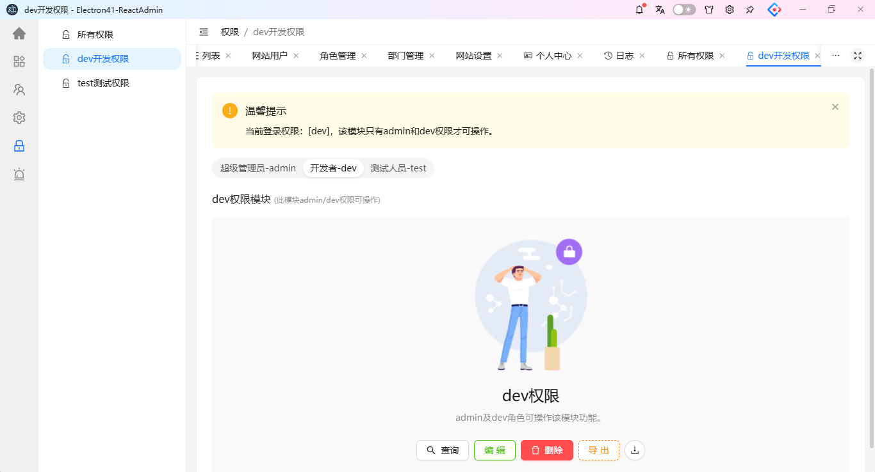Switch to the 日志 tab
Image resolution: width=875 pixels, height=472 pixels.
tap(619, 56)
